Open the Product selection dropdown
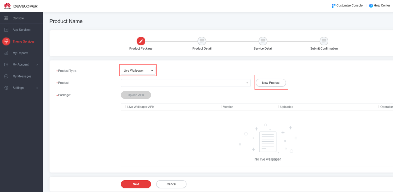 (x=185, y=83)
